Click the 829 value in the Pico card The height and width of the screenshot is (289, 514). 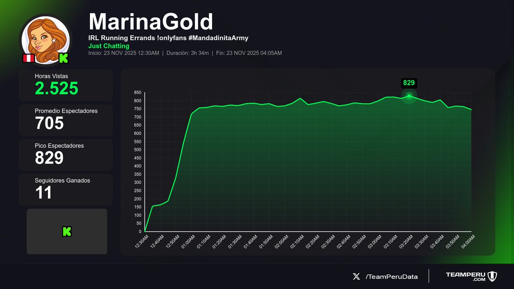pyautogui.click(x=49, y=158)
